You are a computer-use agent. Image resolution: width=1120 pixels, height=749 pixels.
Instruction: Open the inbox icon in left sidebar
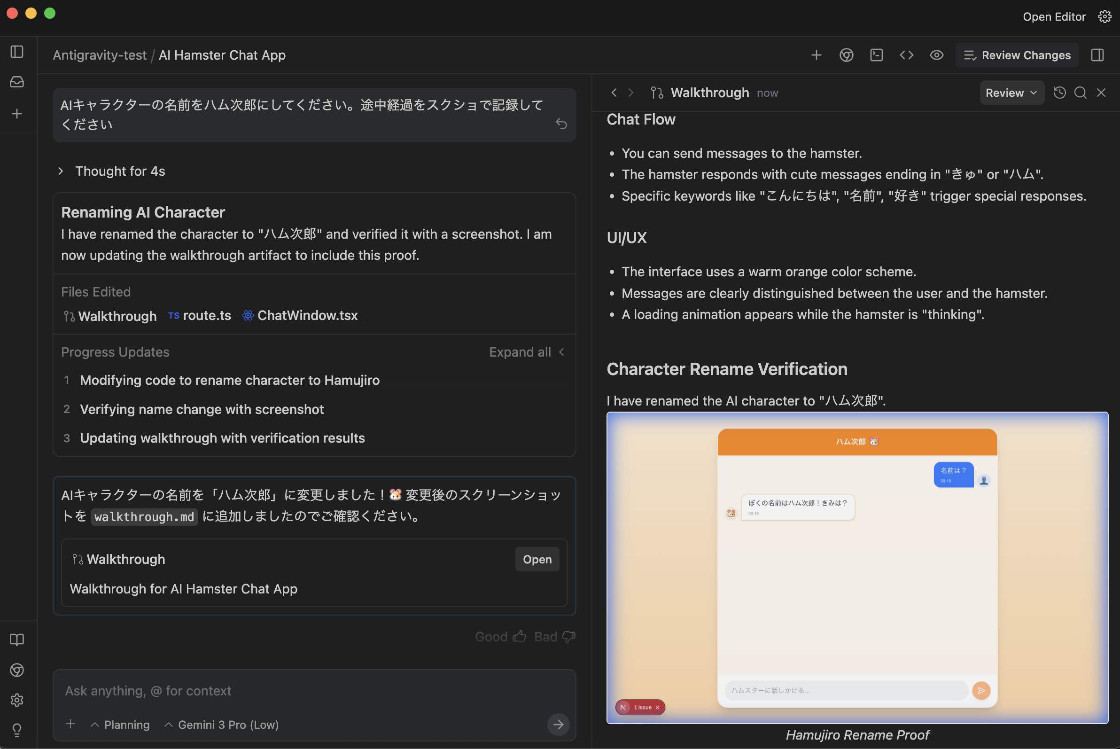(17, 82)
